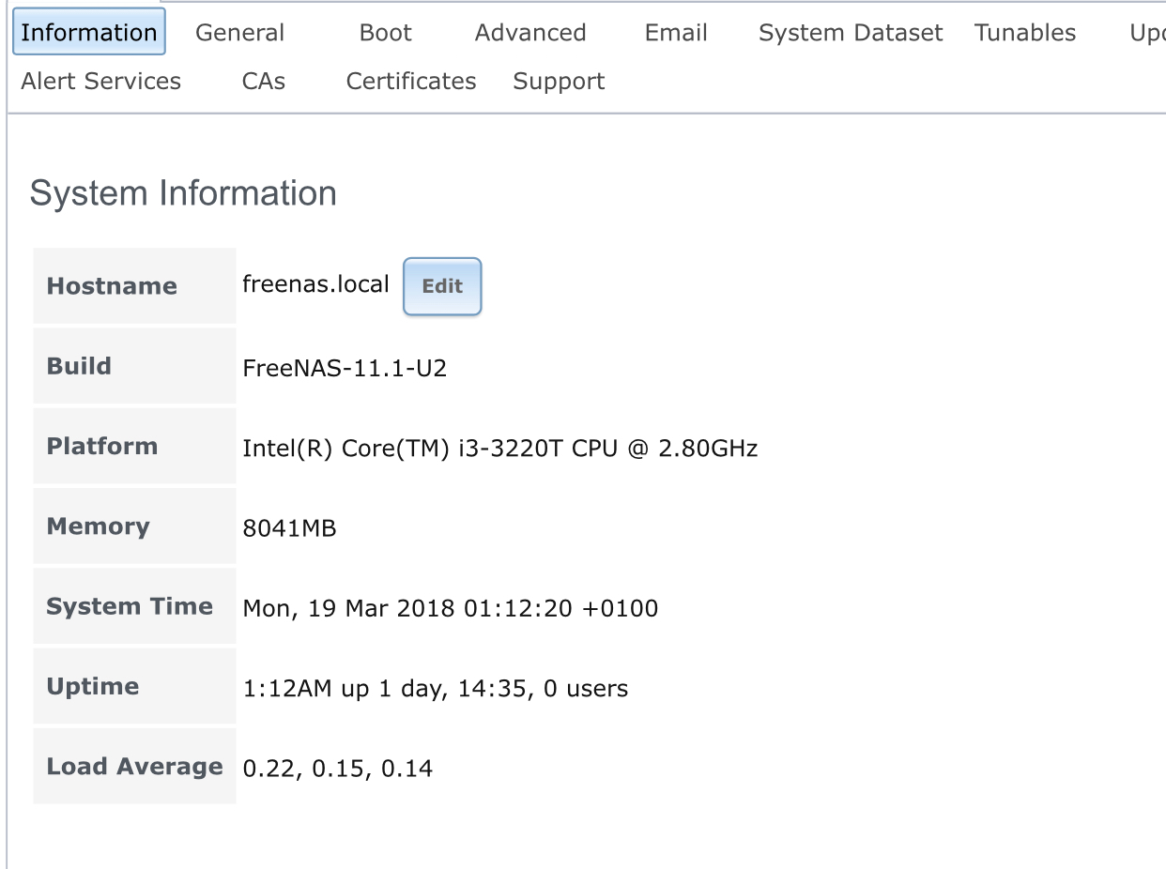The image size is (1166, 869).
Task: Select the CAs tab
Action: click(x=263, y=82)
